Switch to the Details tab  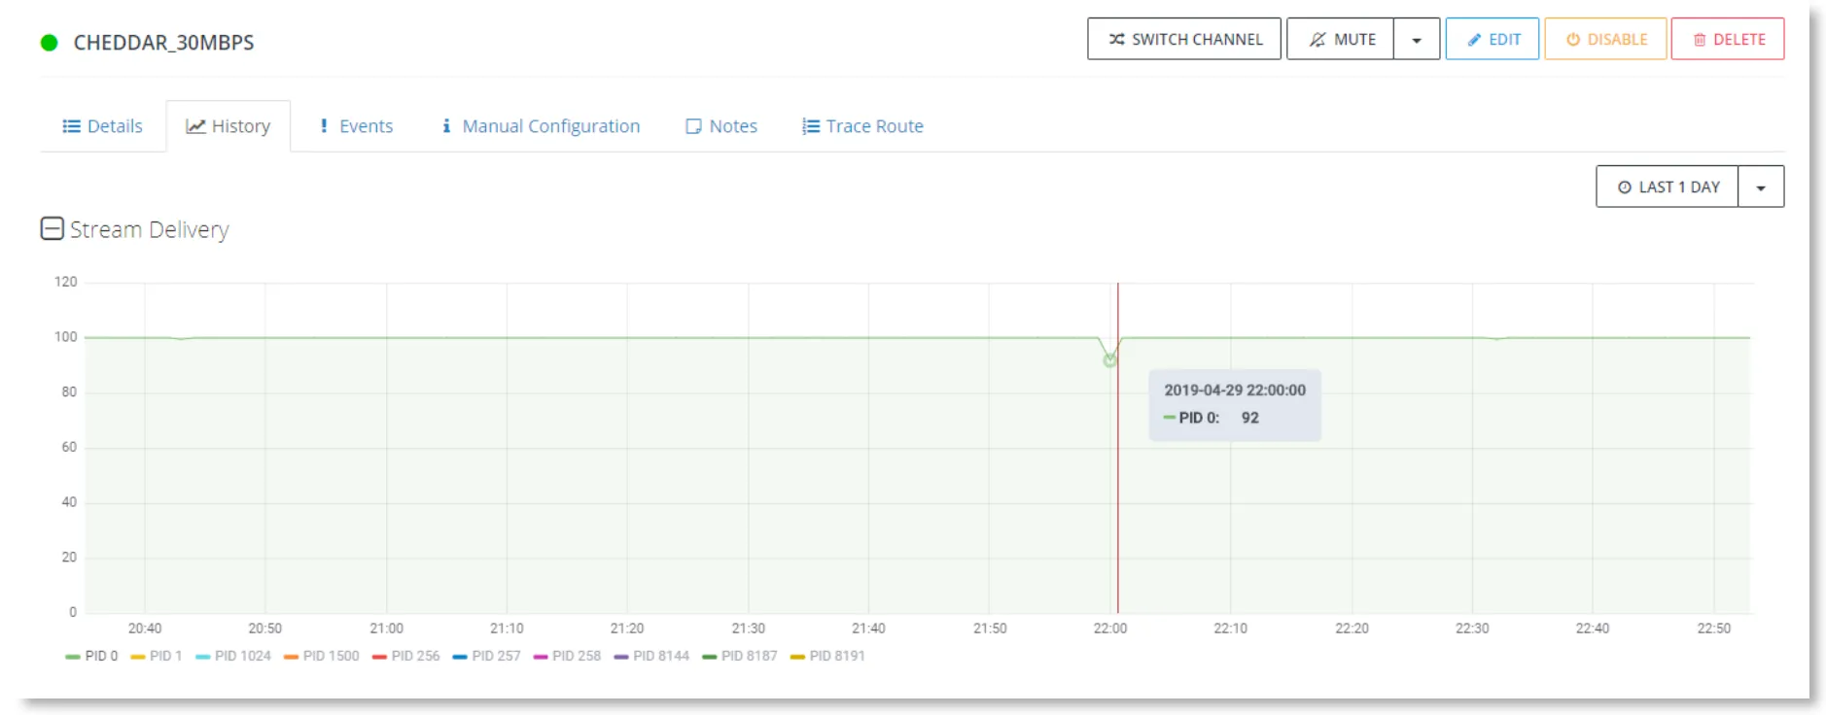(x=103, y=126)
